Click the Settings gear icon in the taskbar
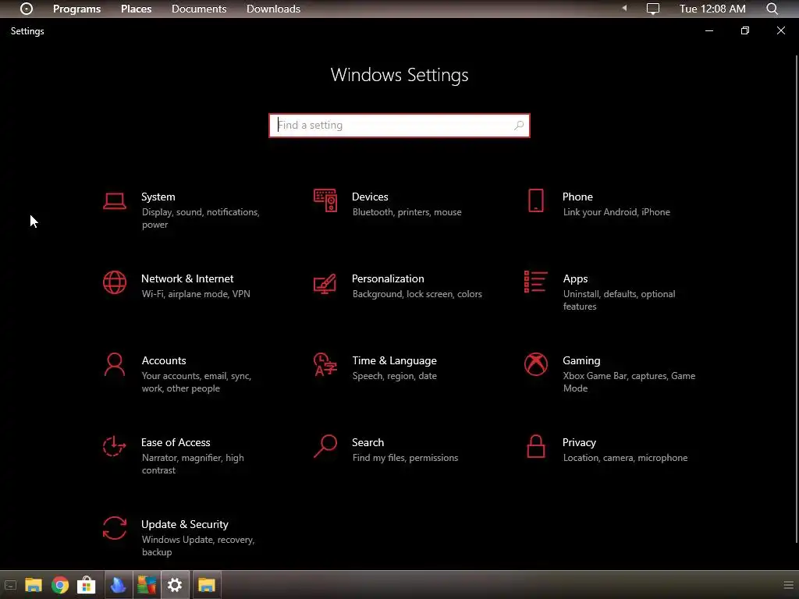 pyautogui.click(x=175, y=585)
